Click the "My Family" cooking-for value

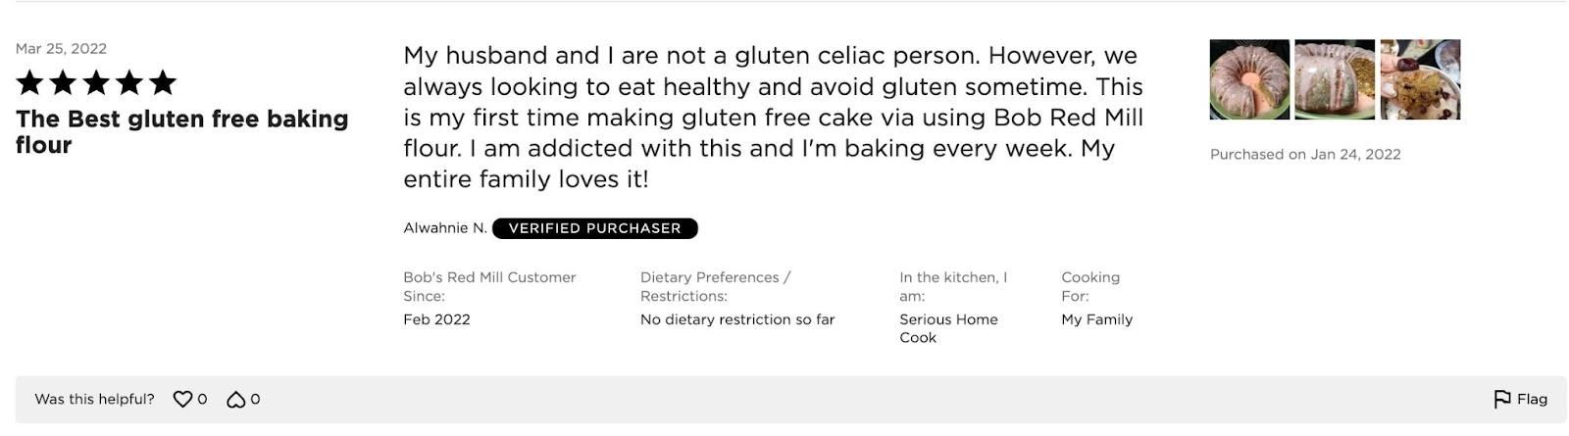[x=1096, y=319]
